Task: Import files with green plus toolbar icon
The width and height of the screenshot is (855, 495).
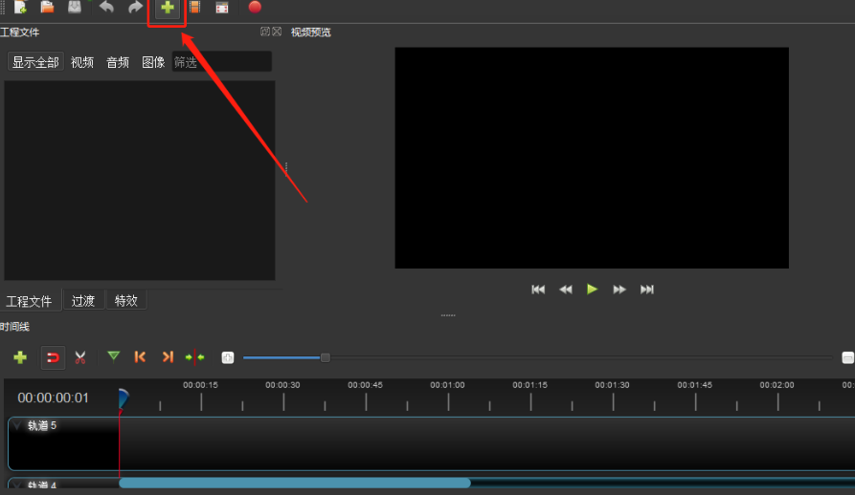Action: coord(168,8)
